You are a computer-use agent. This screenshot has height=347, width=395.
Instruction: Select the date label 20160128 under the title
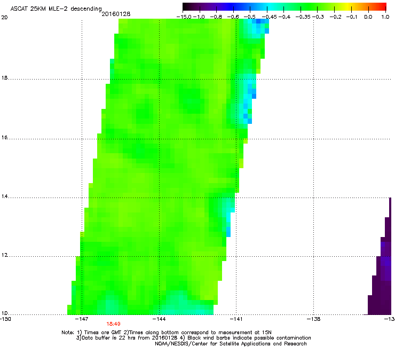tap(116, 14)
